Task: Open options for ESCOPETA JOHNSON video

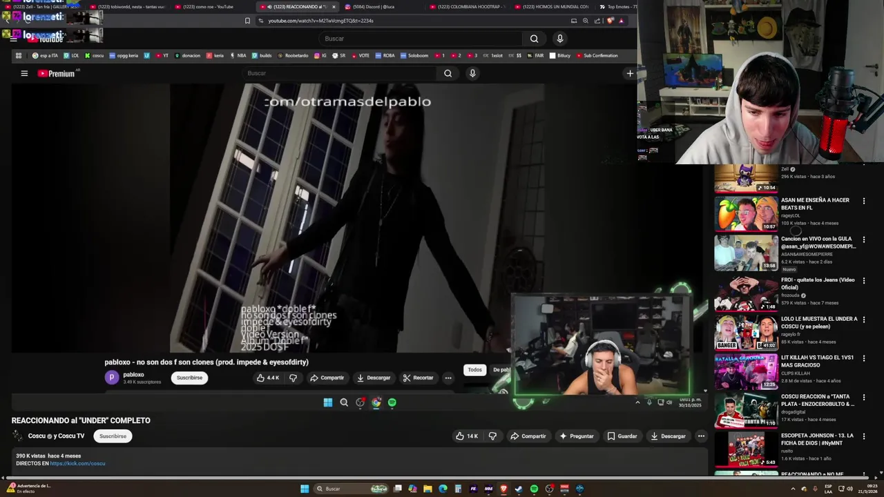Action: click(864, 436)
